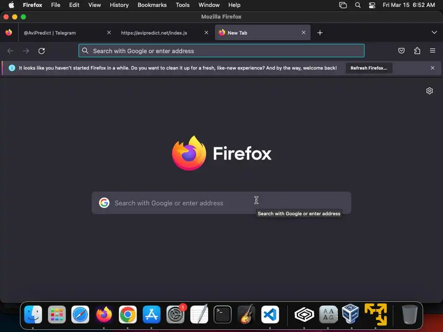Open App Store from the dock
This screenshot has width=443, height=332.
tap(151, 314)
